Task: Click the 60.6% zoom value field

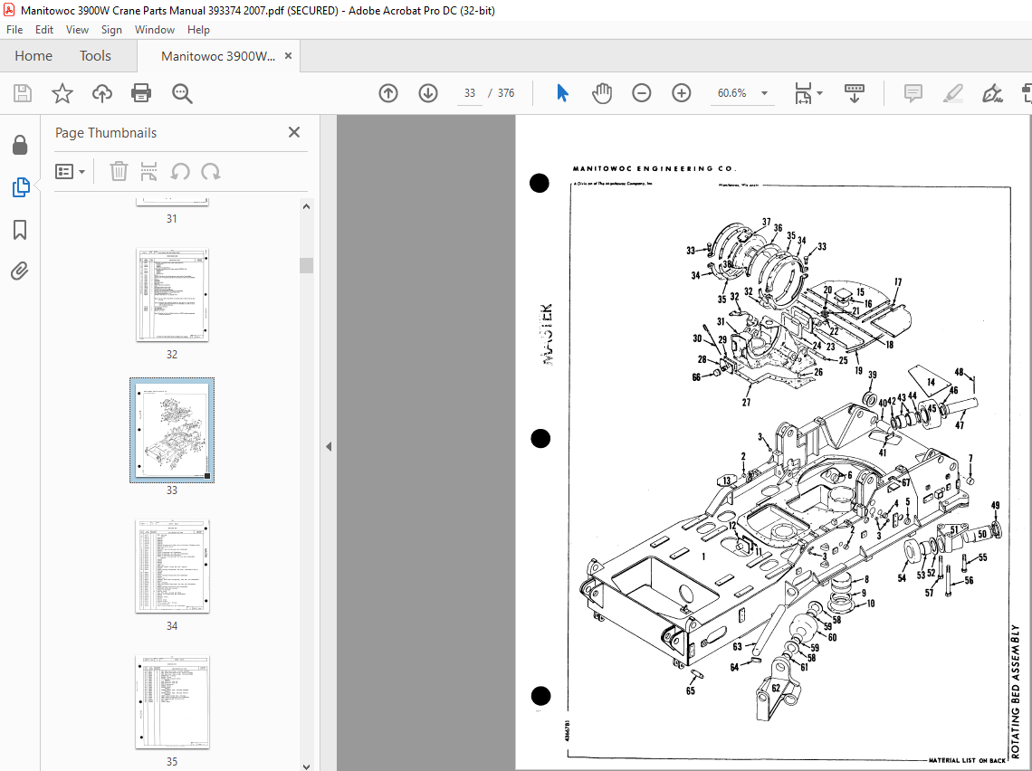Action: pos(731,93)
